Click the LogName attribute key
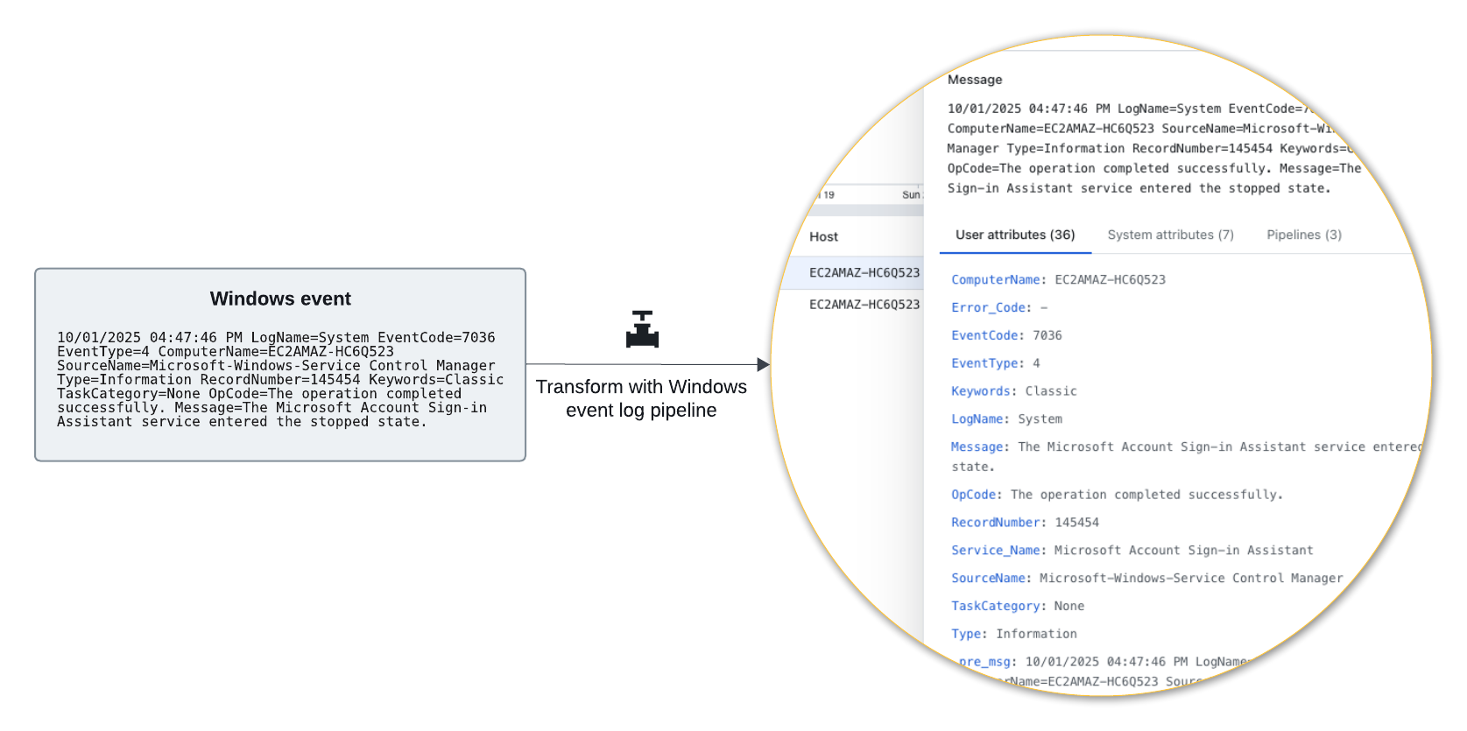The image size is (1467, 731). coord(977,419)
